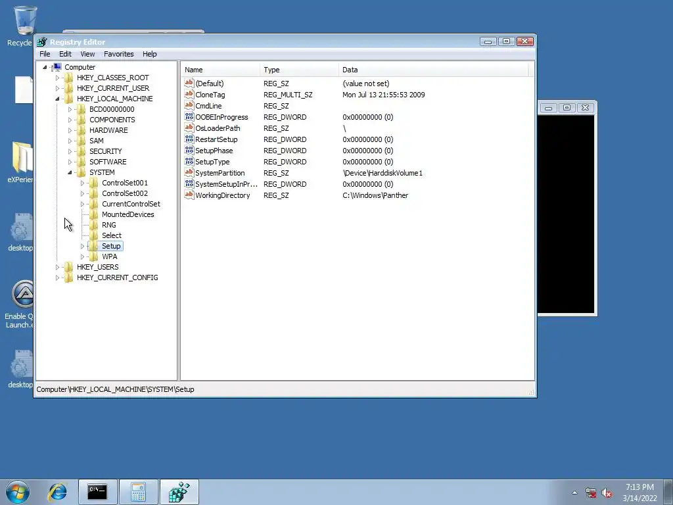
Task: Sort values by Name column header
Action: point(220,70)
